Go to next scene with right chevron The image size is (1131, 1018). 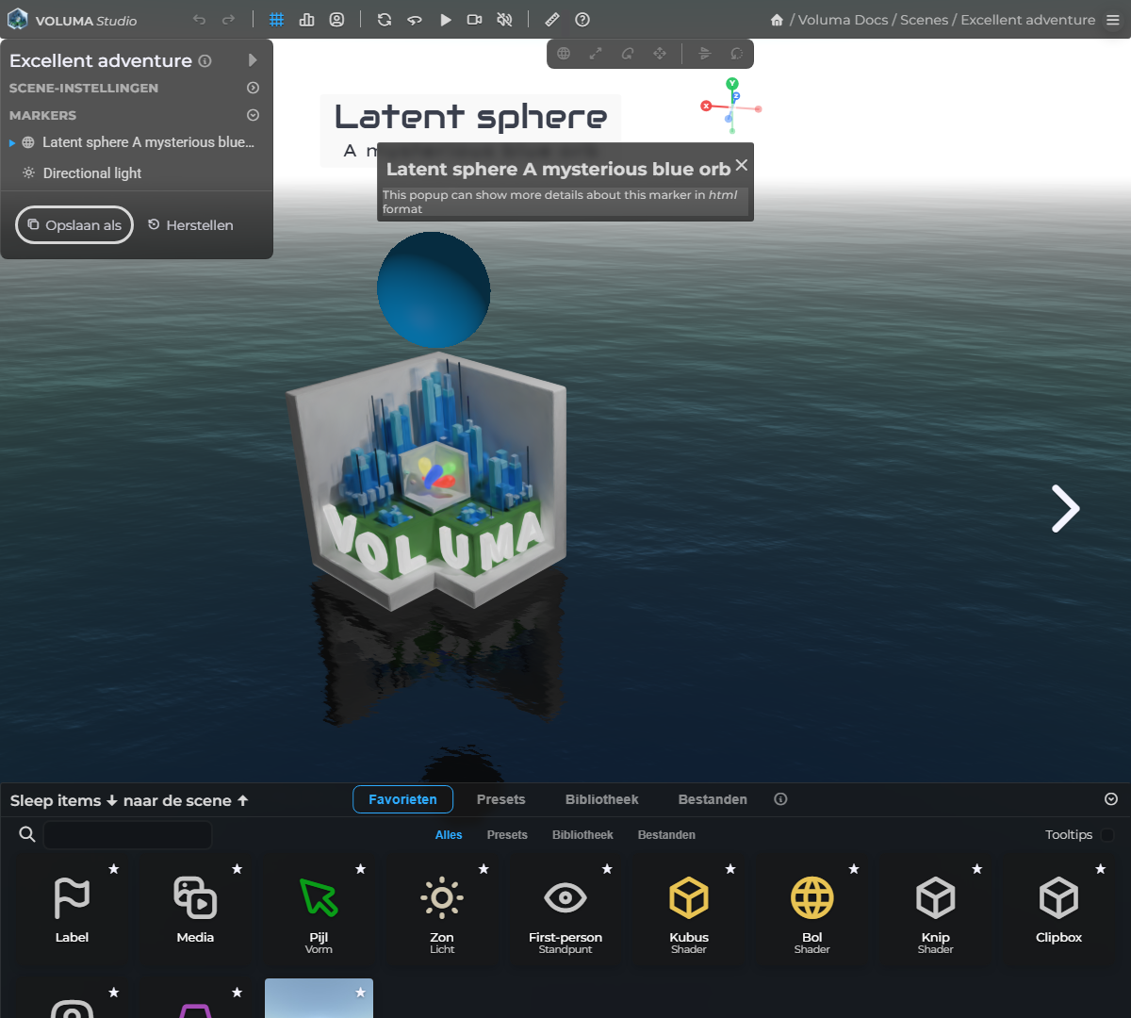pos(1065,509)
